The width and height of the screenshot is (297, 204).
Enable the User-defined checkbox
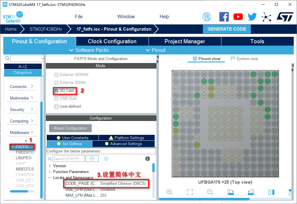[56, 107]
